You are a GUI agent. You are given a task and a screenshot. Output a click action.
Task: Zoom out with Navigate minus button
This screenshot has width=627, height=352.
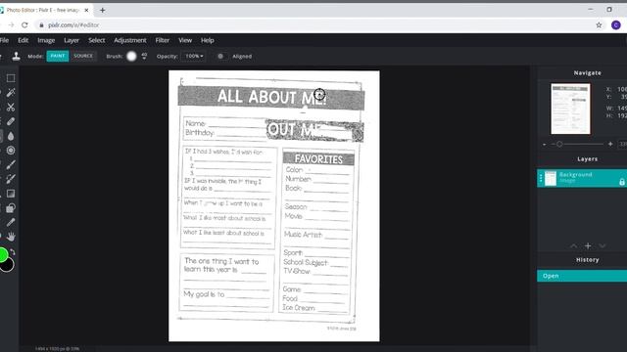point(545,144)
